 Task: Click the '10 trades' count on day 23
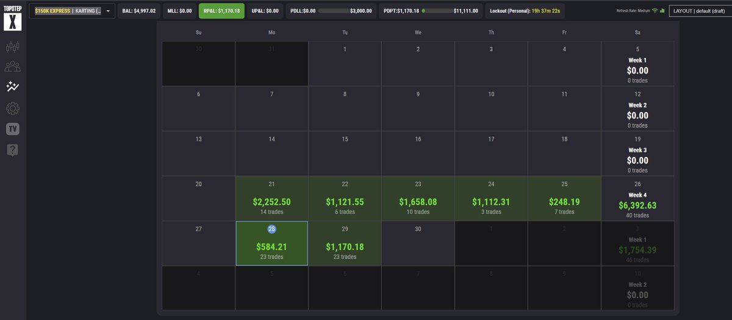click(418, 212)
